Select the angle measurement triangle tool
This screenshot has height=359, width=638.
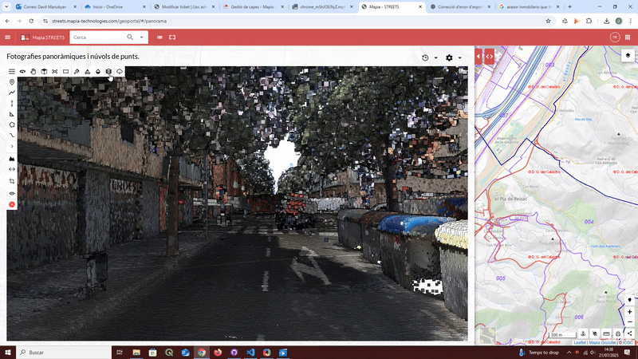pyautogui.click(x=12, y=114)
